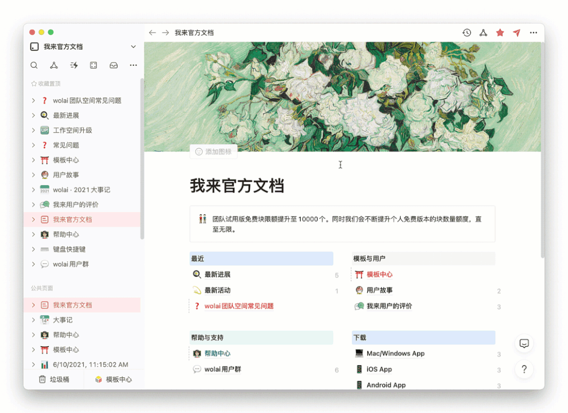Click the 收藏置顶 favorites section label
The height and width of the screenshot is (413, 568).
coord(46,84)
